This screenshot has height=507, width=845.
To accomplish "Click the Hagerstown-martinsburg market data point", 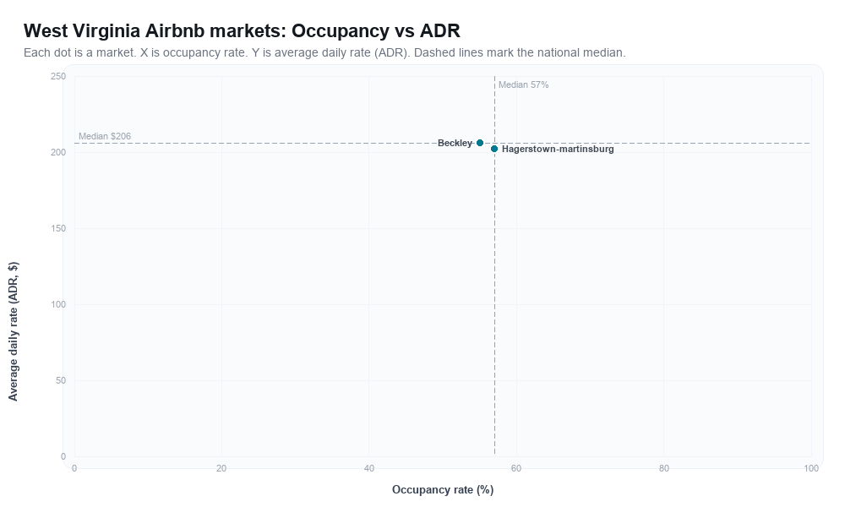I will click(x=494, y=149).
